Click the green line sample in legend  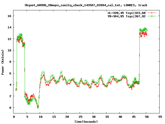point(152,16)
